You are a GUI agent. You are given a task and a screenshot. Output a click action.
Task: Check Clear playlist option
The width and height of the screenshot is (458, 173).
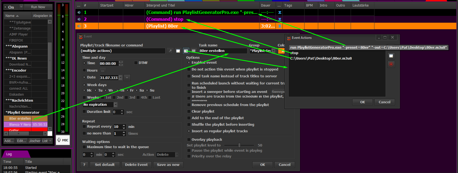click(x=189, y=112)
